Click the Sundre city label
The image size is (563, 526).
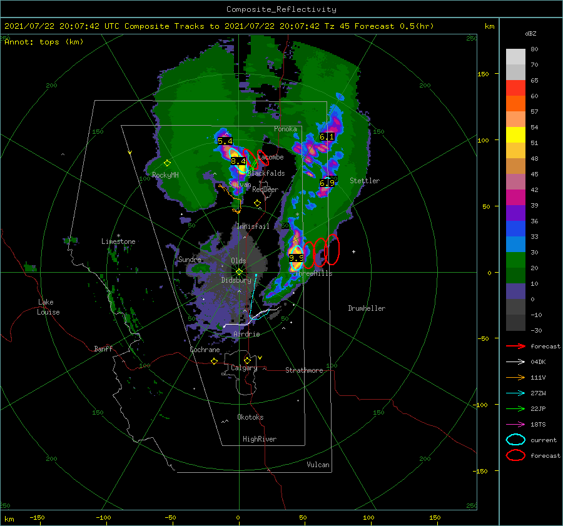pos(190,259)
